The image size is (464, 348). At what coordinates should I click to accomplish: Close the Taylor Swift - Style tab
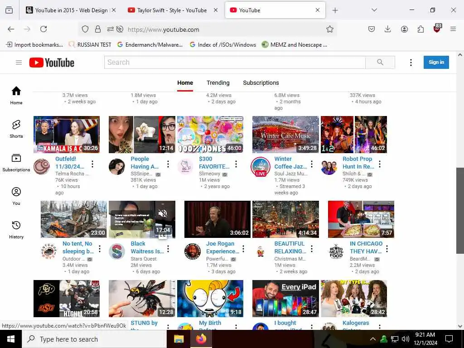[215, 10]
